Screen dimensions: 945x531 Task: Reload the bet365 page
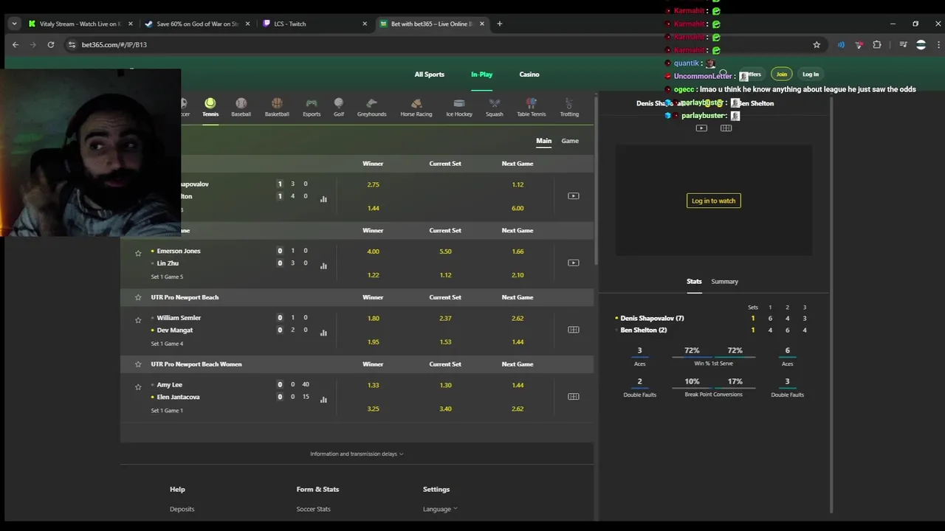(x=50, y=44)
